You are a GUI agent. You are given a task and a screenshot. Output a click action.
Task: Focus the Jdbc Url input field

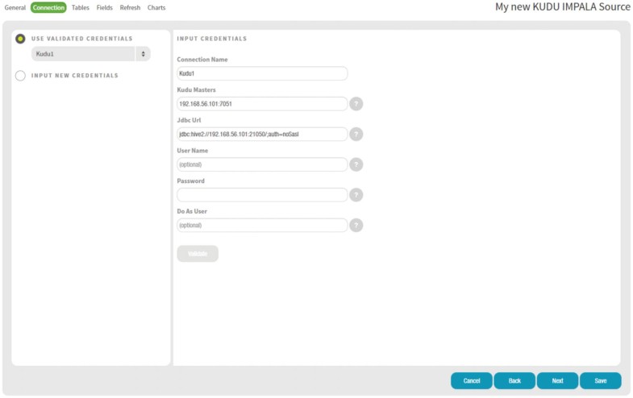[x=262, y=134]
